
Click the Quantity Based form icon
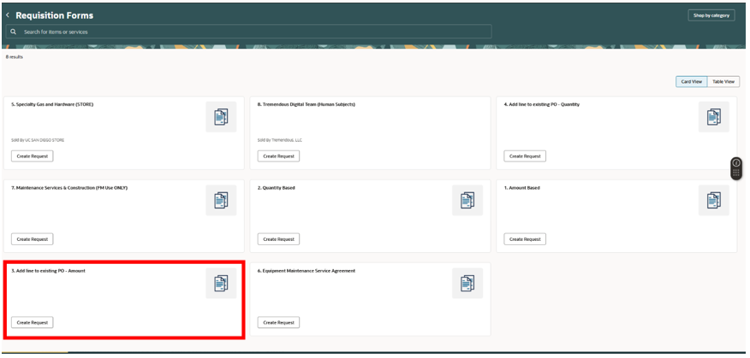(x=467, y=200)
